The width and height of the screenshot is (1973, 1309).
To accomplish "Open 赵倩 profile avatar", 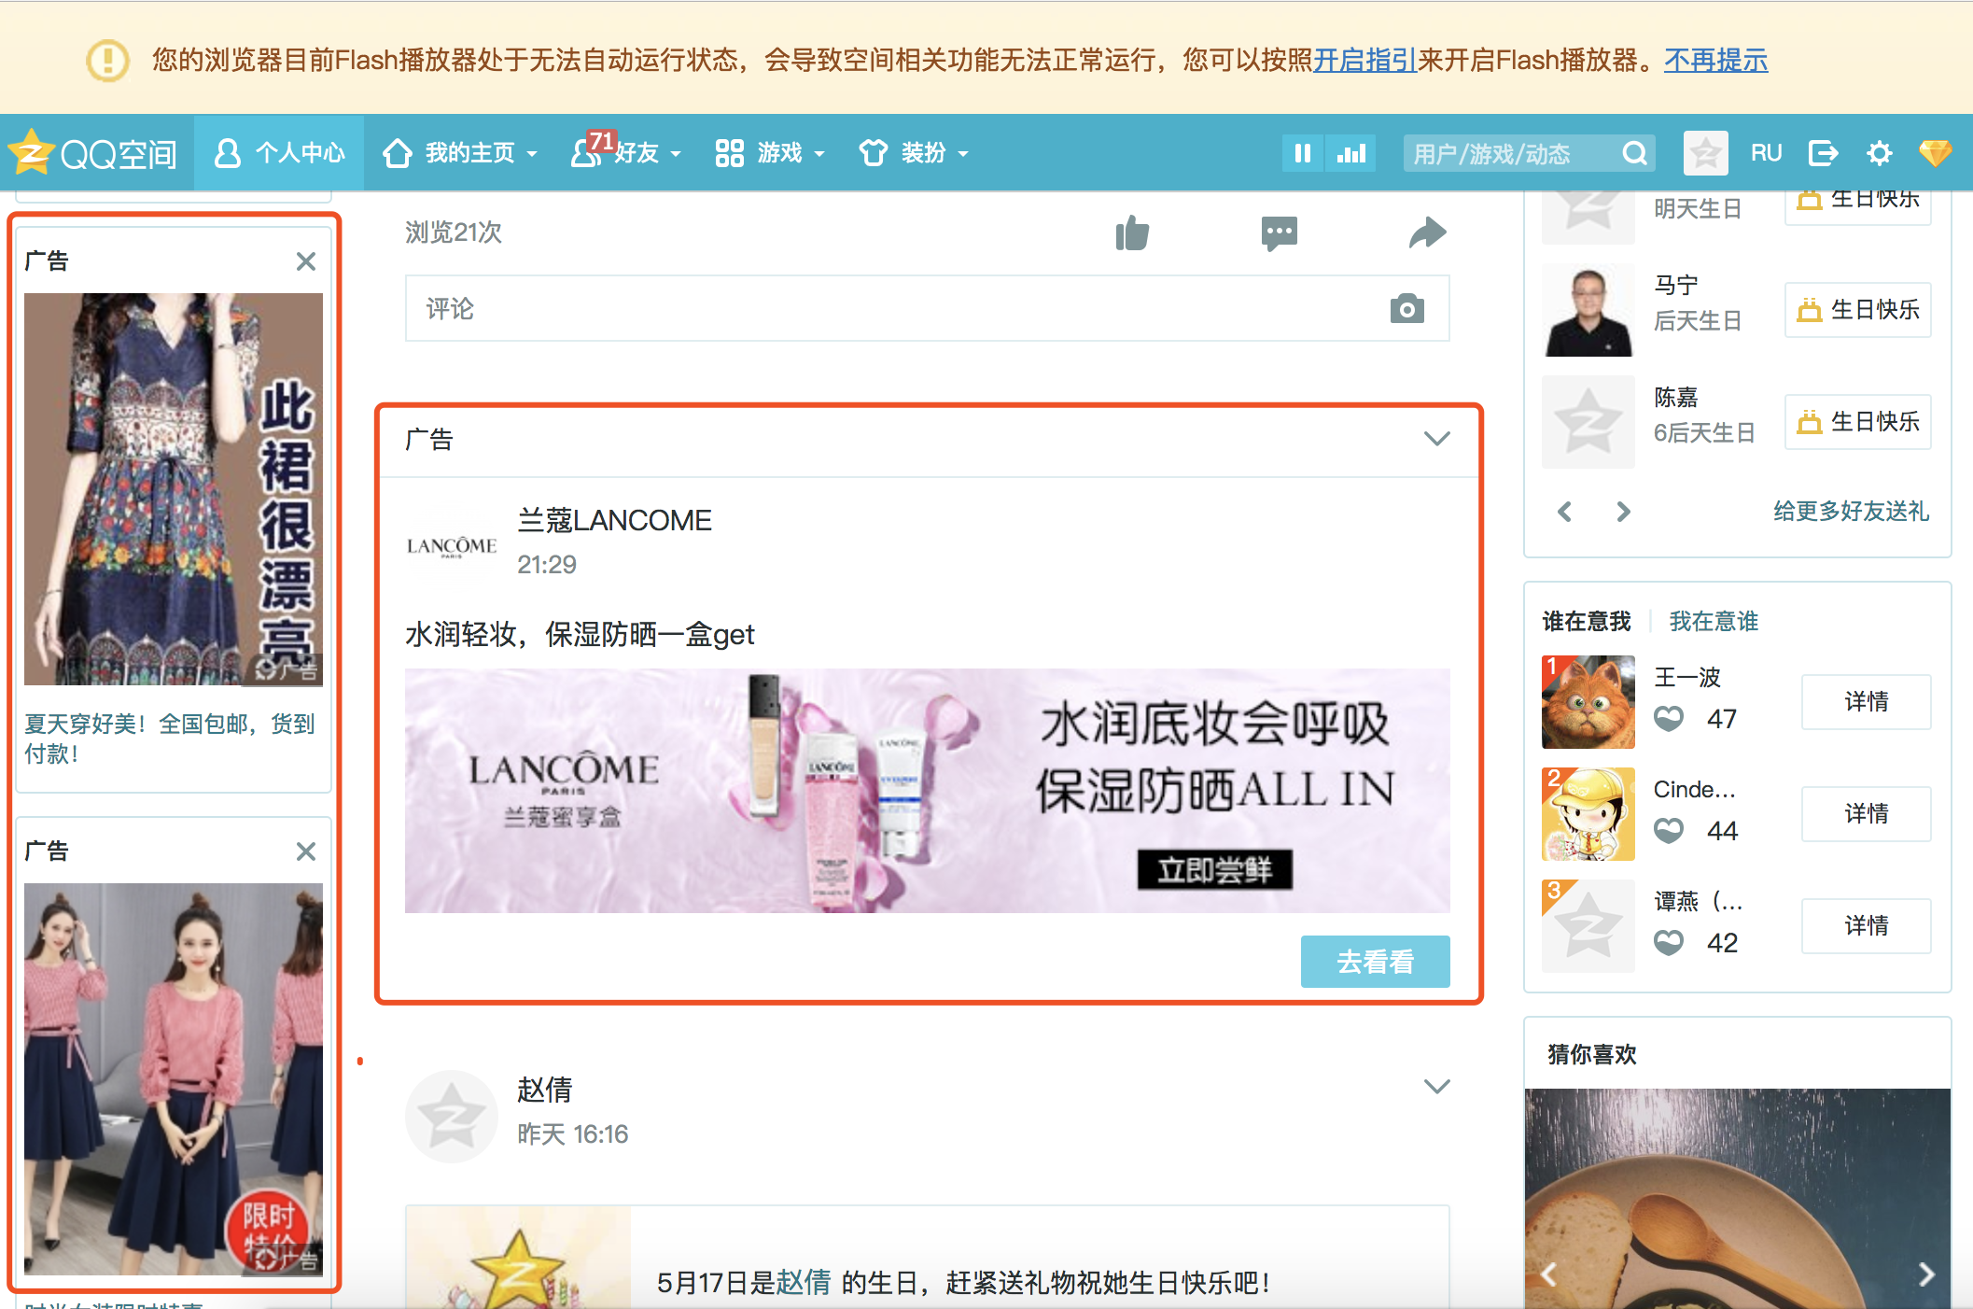I will click(x=452, y=1117).
